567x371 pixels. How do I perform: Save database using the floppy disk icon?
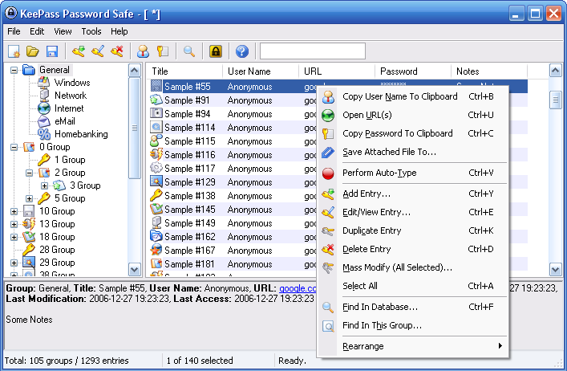click(51, 51)
